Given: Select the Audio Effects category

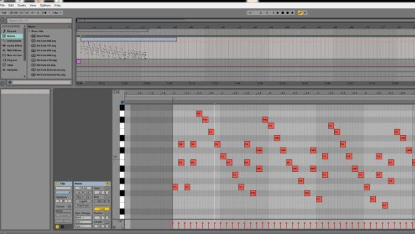Looking at the screenshot, I should coord(12,46).
